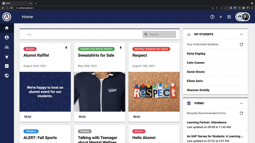Collapse the My Students panel
This screenshot has width=255, height=143.
click(x=241, y=34)
